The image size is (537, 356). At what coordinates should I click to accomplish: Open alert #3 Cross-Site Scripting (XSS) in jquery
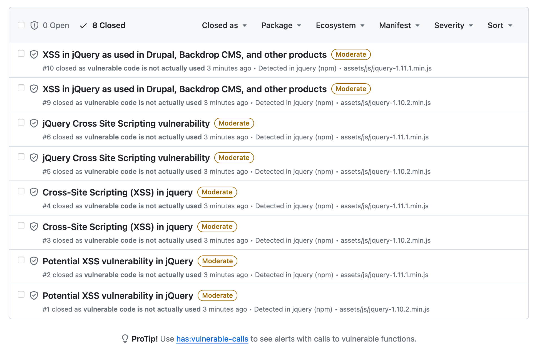point(118,227)
